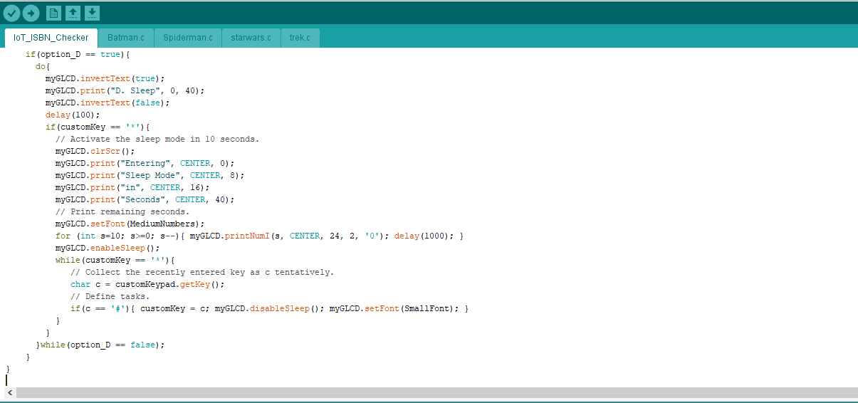
Task: Click the 'for (int s=10; s>=0; s--)' line
Action: 259,236
